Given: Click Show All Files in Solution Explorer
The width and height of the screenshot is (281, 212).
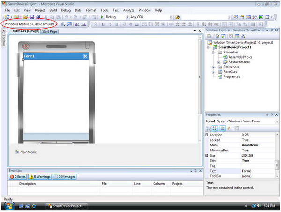Looking at the screenshot, I should 217,36.
